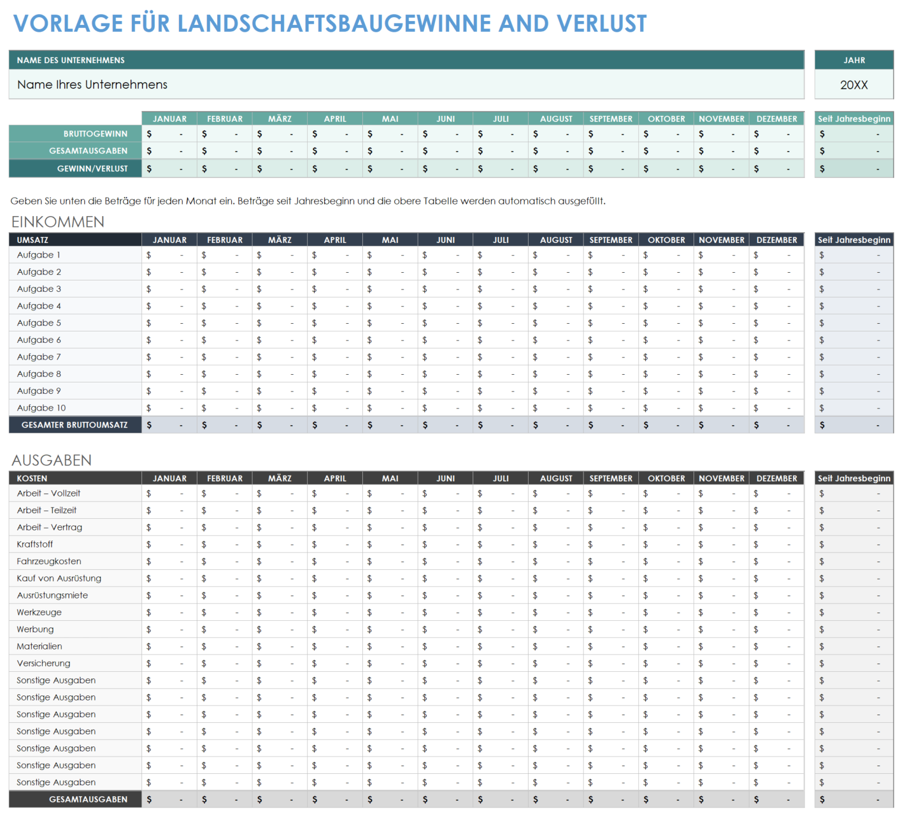Select the 'Aufgabe 7' row label

click(x=75, y=357)
